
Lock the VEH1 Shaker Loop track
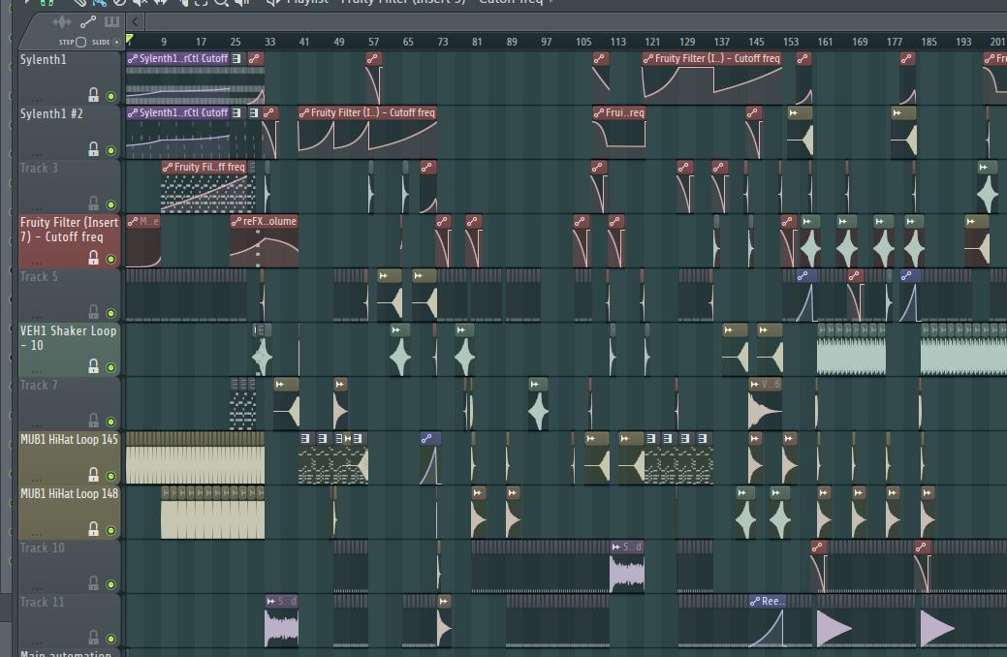[94, 366]
